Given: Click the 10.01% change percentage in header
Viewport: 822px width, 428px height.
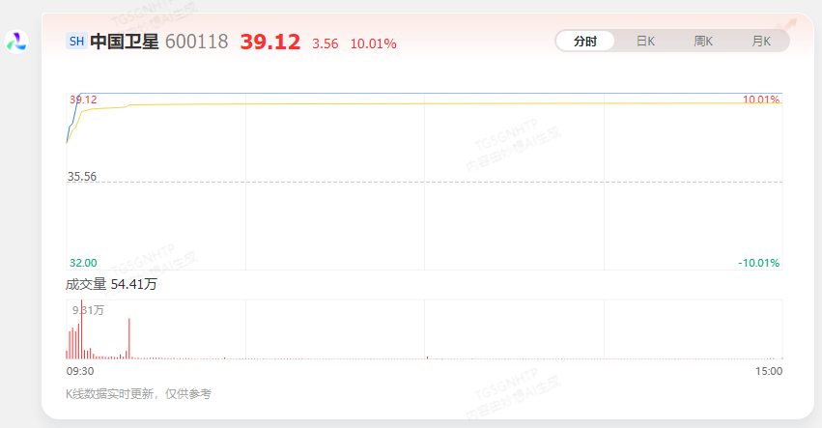Looking at the screenshot, I should [373, 43].
